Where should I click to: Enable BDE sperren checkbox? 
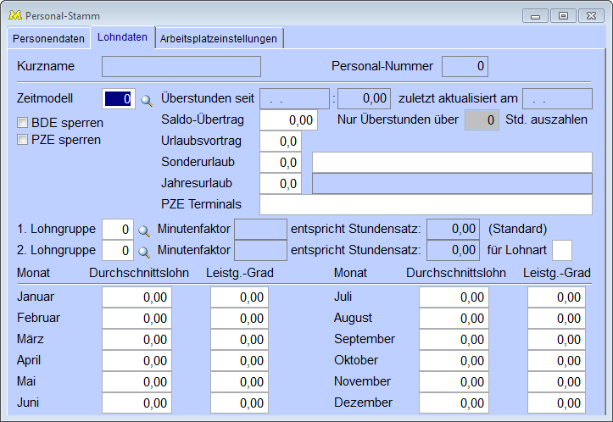[x=23, y=123]
